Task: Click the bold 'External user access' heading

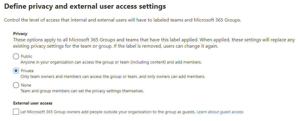Action: (33, 103)
